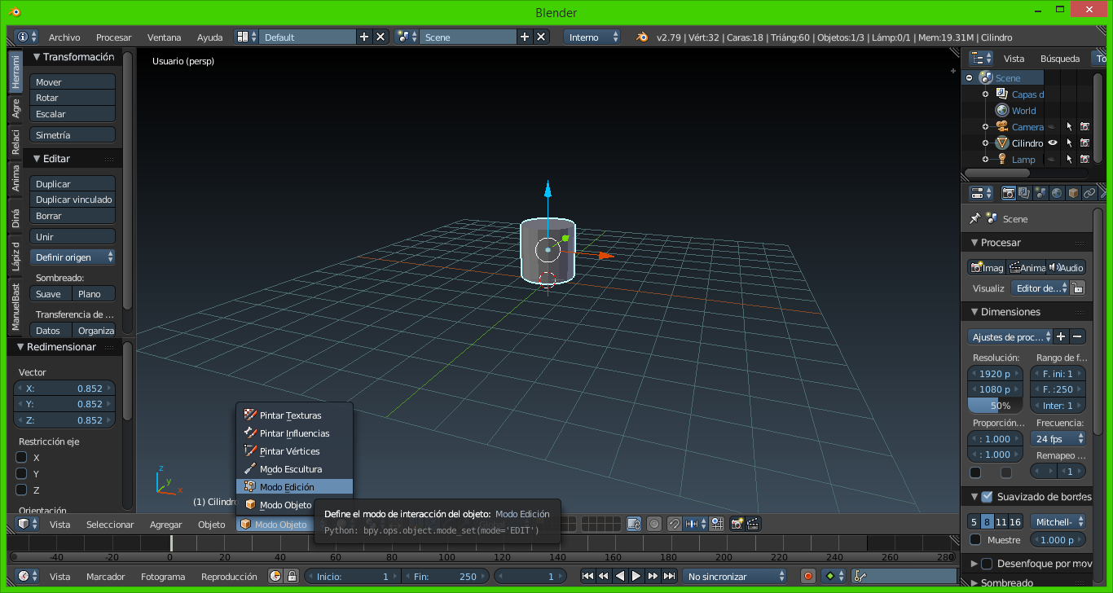This screenshot has width=1113, height=593.
Task: Click the Simetría button
Action: [x=73, y=135]
